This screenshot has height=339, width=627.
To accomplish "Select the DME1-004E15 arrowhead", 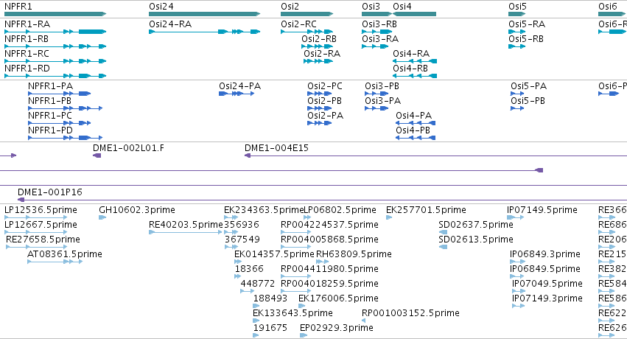I will click(248, 155).
